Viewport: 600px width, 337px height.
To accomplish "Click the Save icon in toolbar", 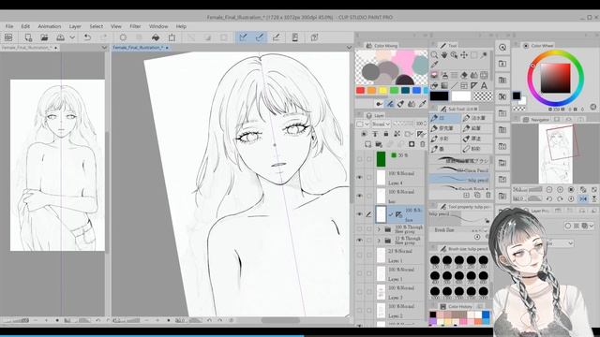I will click(60, 37).
